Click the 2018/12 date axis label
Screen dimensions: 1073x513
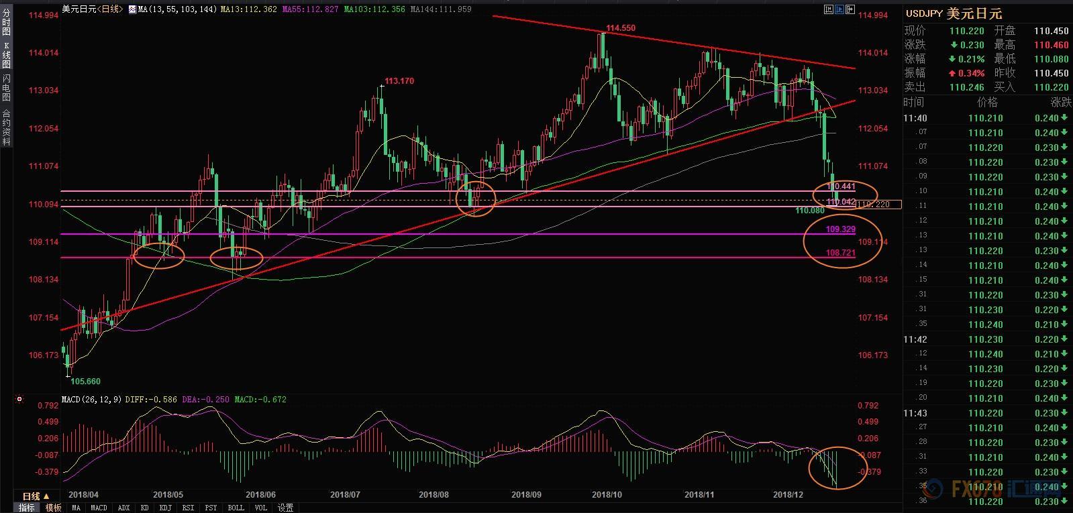click(788, 495)
